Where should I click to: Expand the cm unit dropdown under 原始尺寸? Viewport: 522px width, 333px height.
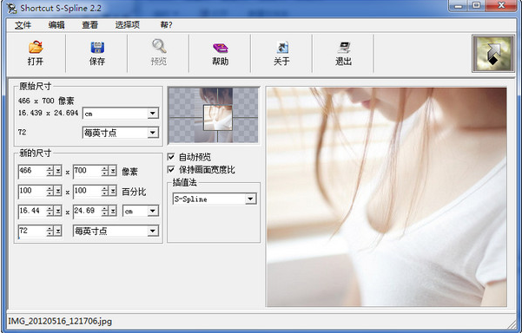tap(153, 114)
